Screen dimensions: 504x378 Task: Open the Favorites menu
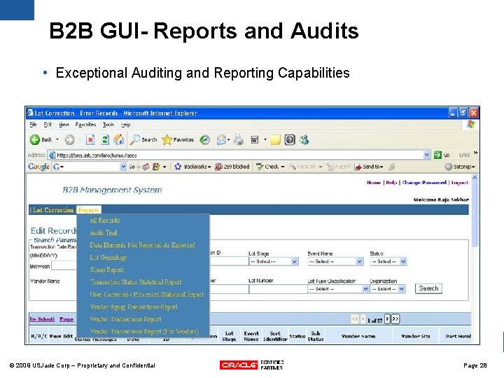[85, 125]
